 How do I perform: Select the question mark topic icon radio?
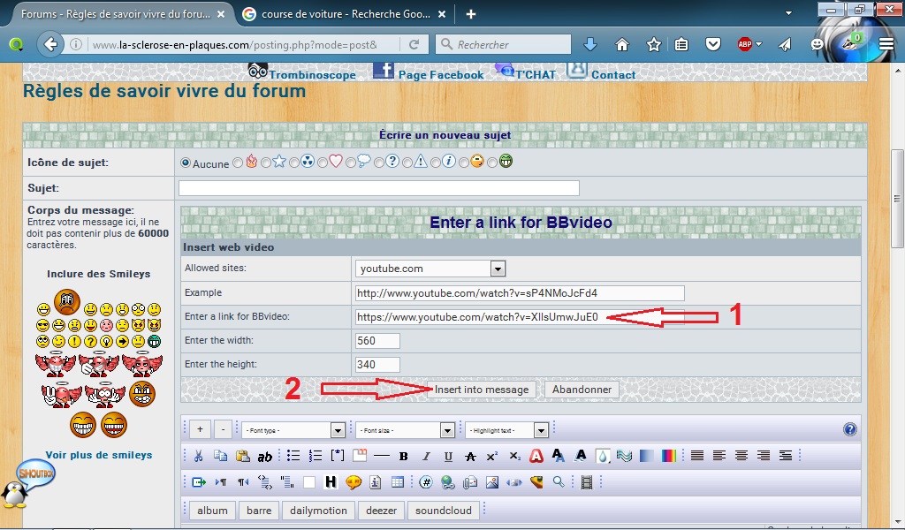379,163
